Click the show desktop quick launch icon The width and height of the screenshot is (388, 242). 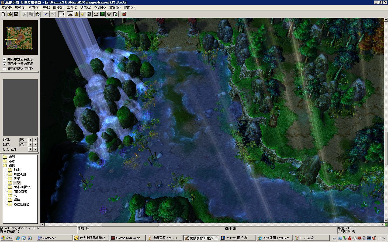[x=24, y=238]
